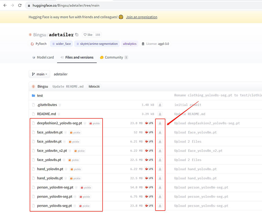This screenshot has width=262, height=216.
Task: Open the face_yolov8n_v2.pt file link
Action: (x=52, y=151)
